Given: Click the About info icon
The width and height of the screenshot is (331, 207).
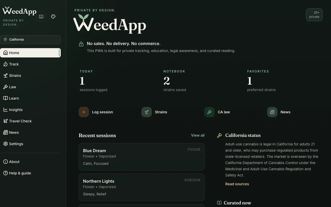Looking at the screenshot, I should tap(5, 162).
